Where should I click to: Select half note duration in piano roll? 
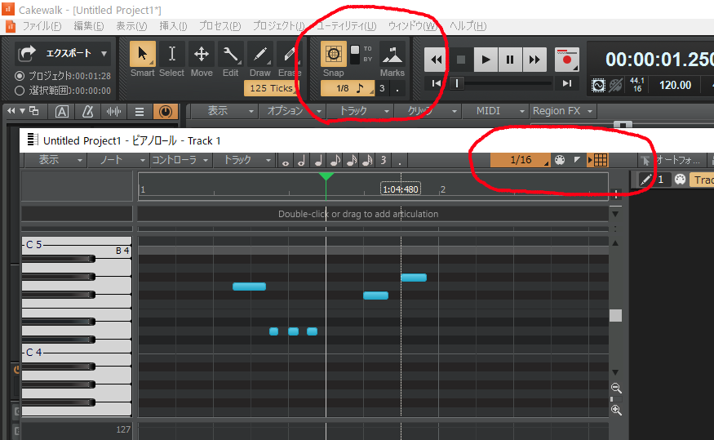(301, 160)
